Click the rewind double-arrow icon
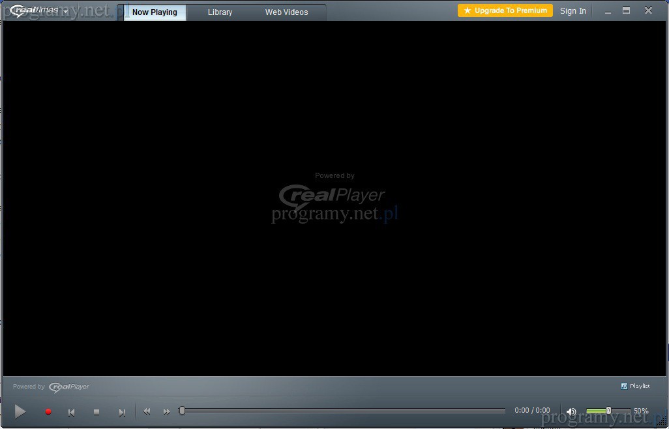The width and height of the screenshot is (669, 429). tap(147, 411)
